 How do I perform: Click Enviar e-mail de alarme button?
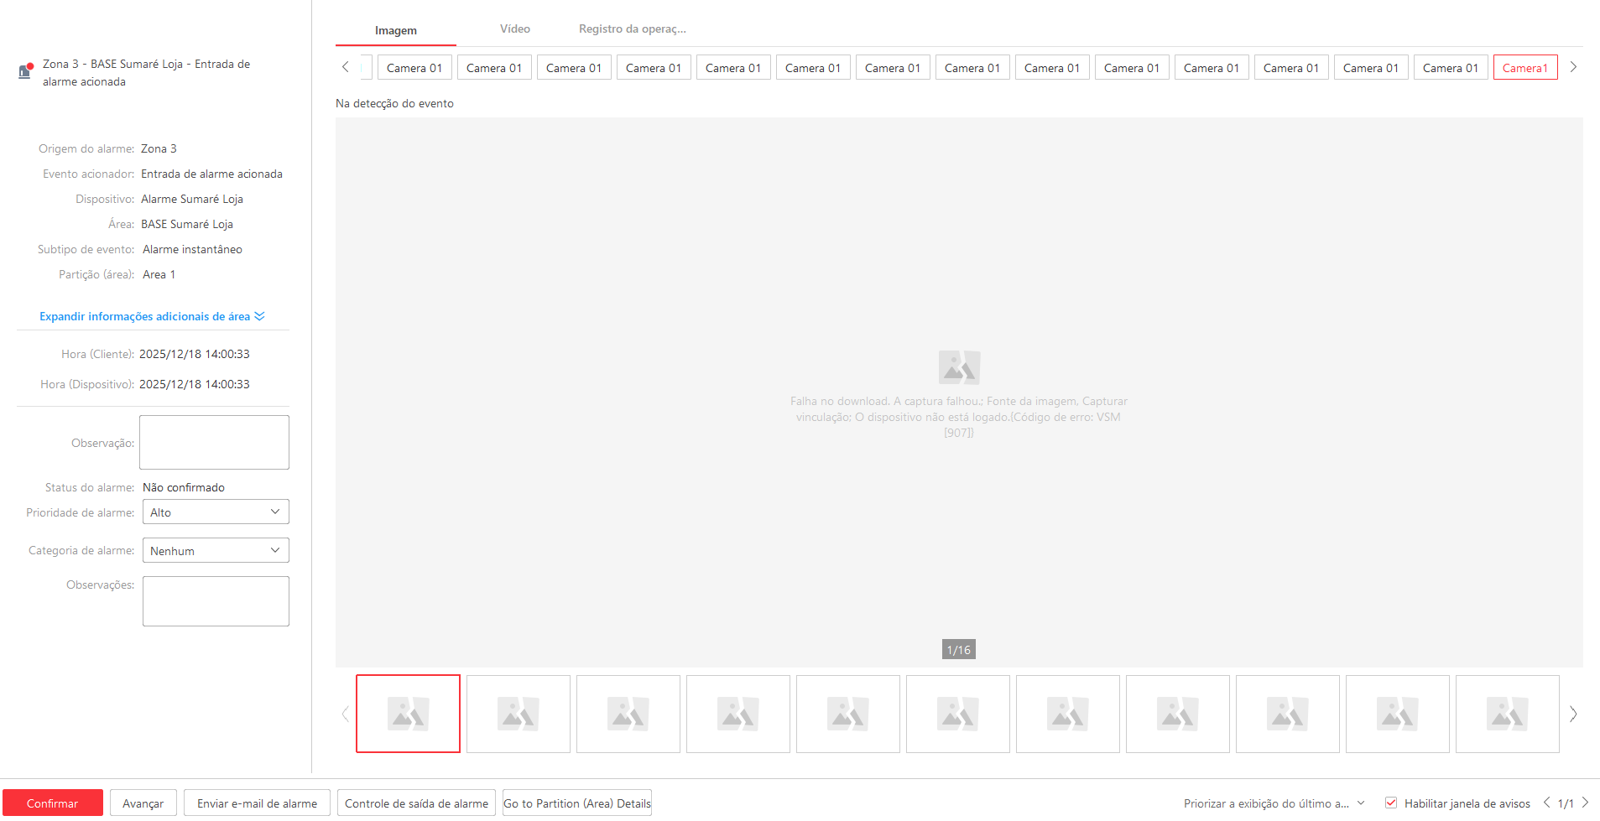point(257,803)
